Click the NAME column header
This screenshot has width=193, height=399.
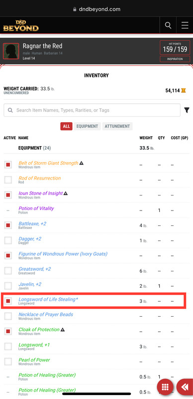pyautogui.click(x=23, y=138)
